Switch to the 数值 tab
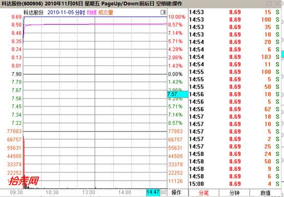This screenshot has width=284, height=197. [x=266, y=193]
